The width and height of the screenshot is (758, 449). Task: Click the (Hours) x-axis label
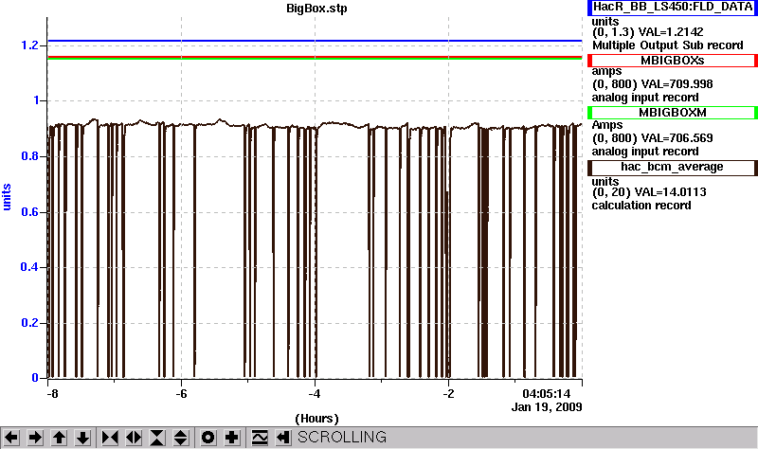tap(316, 419)
